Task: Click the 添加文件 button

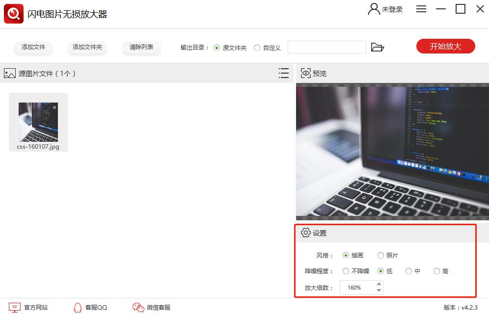Action: 33,47
